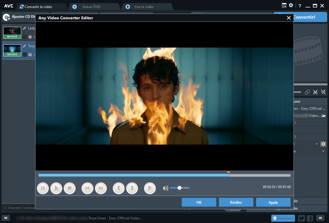Click the orange playhead marker
The height and width of the screenshot is (223, 329).
pyautogui.click(x=229, y=173)
